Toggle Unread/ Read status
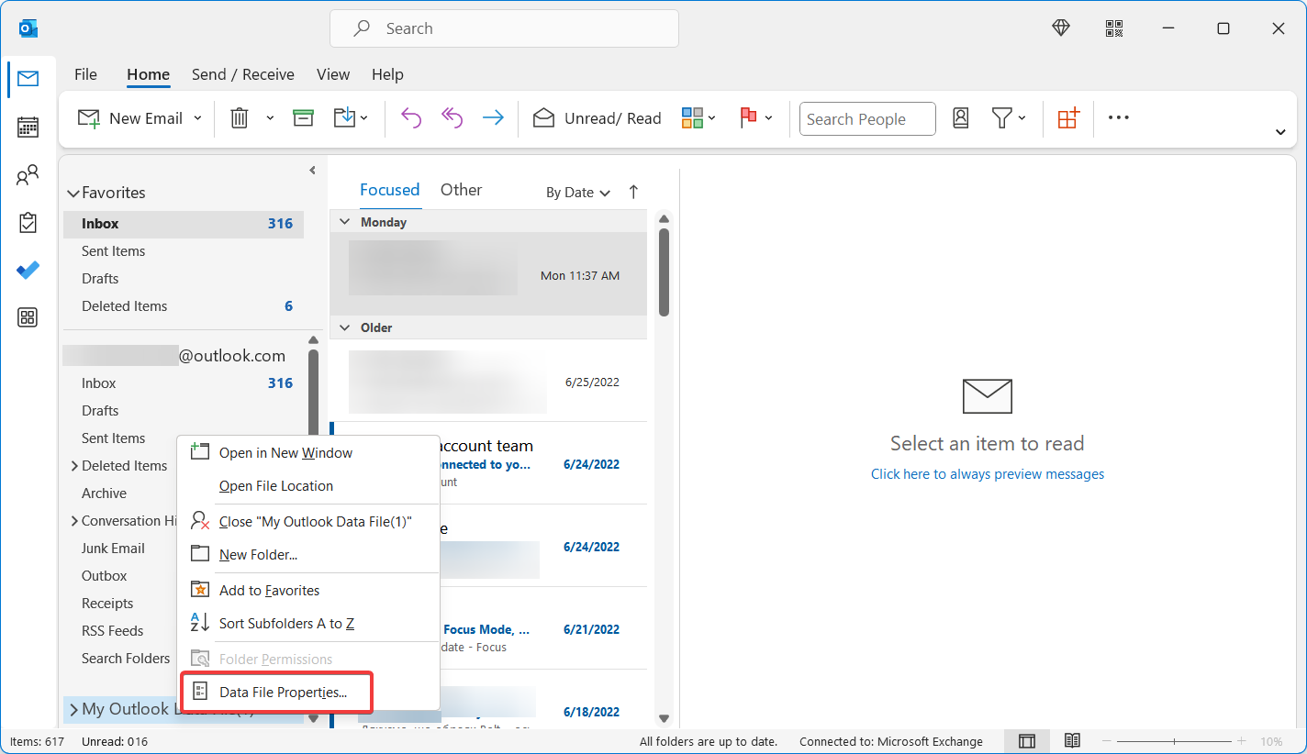The width and height of the screenshot is (1307, 754). (598, 118)
